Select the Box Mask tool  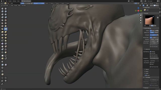(x=2, y=55)
